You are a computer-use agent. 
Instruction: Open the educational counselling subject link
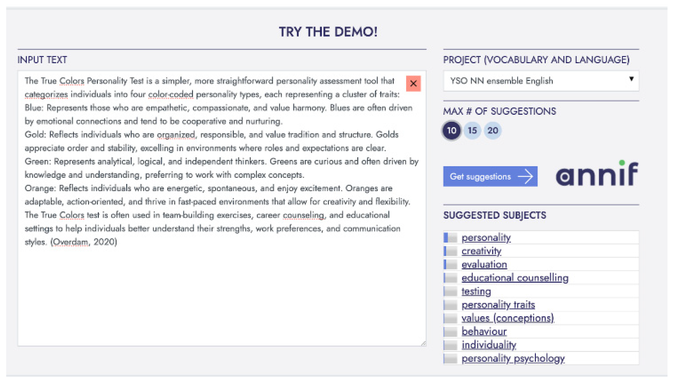(515, 278)
